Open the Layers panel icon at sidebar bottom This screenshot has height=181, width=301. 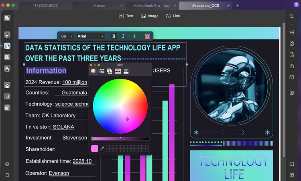pos(7,164)
